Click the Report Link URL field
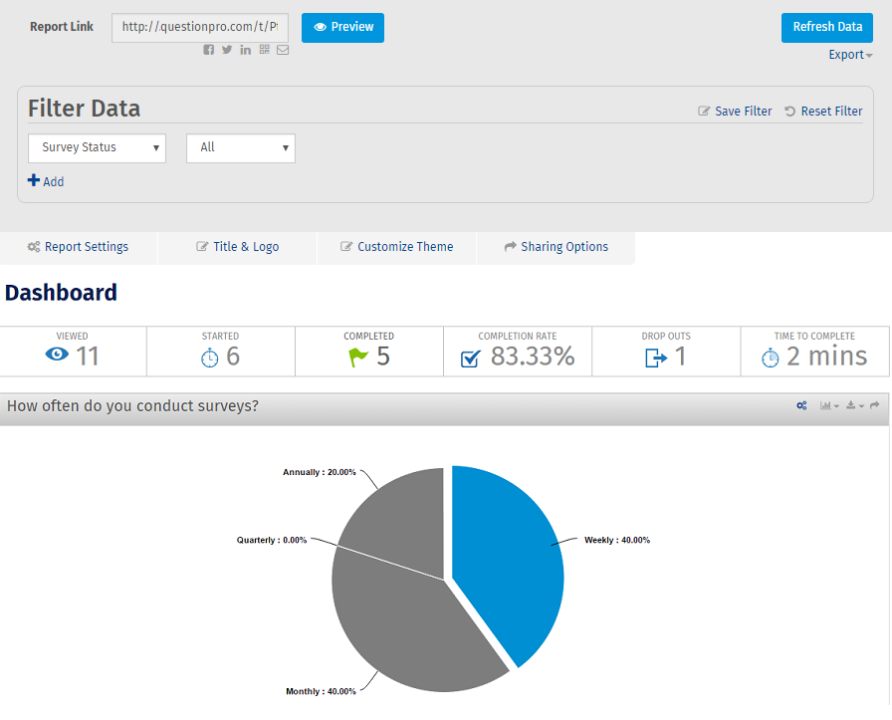Image resolution: width=892 pixels, height=720 pixels. point(200,28)
